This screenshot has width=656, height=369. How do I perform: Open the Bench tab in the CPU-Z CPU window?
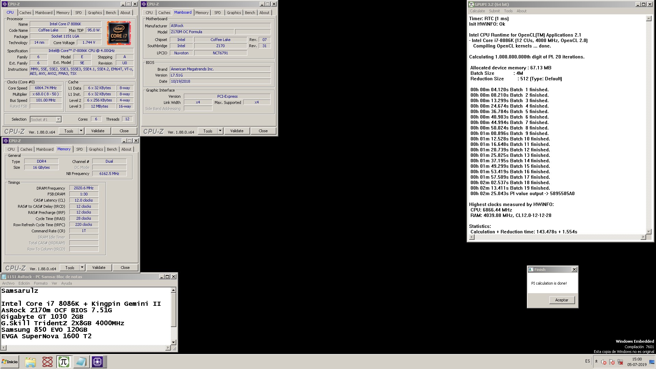click(x=111, y=13)
